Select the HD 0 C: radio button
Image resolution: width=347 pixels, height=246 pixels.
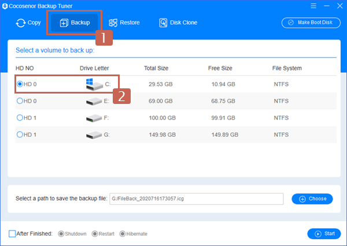tap(20, 84)
